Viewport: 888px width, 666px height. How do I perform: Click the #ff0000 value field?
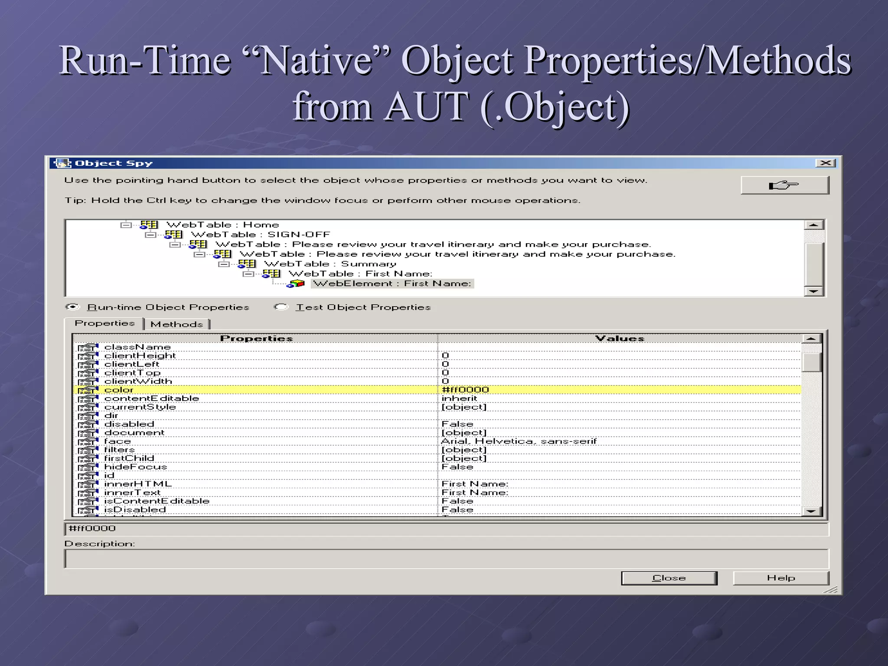(447, 529)
